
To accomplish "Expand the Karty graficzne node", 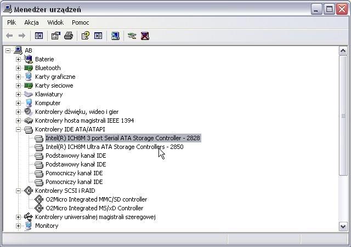I will click(18, 77).
